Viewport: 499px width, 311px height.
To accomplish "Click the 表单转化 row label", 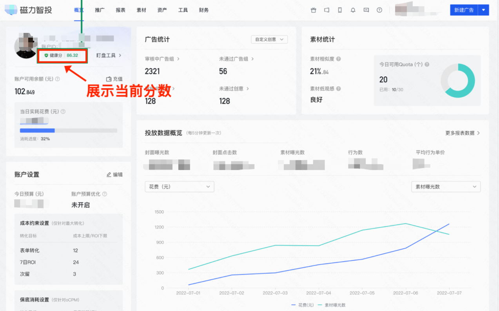I will coord(30,250).
